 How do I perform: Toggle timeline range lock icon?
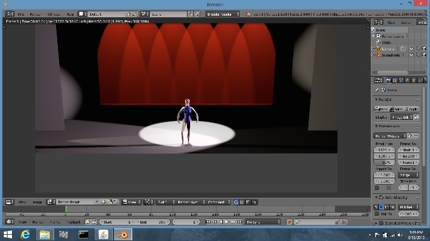point(94,222)
